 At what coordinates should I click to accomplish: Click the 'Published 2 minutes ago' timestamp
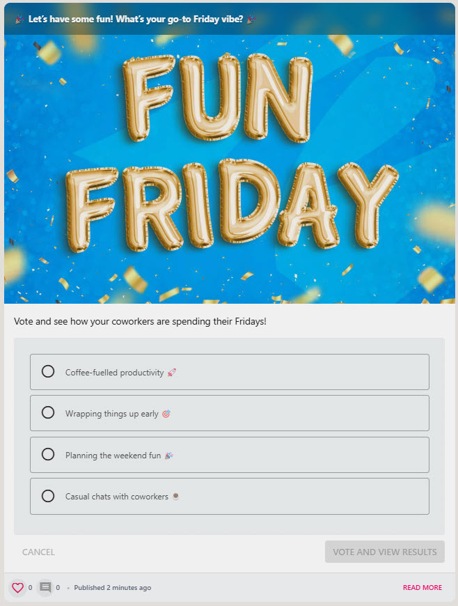(x=112, y=587)
